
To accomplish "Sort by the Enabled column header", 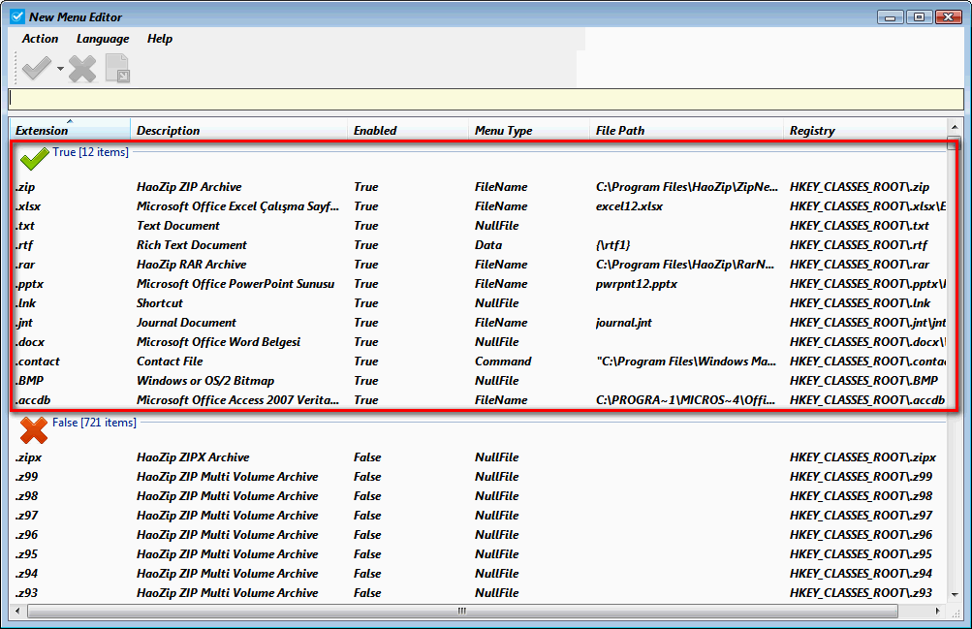I will [x=408, y=130].
